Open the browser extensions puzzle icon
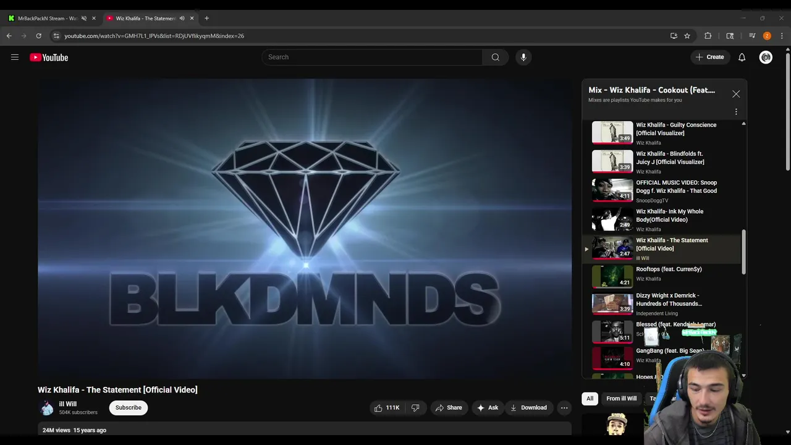The image size is (791, 445). (x=708, y=36)
